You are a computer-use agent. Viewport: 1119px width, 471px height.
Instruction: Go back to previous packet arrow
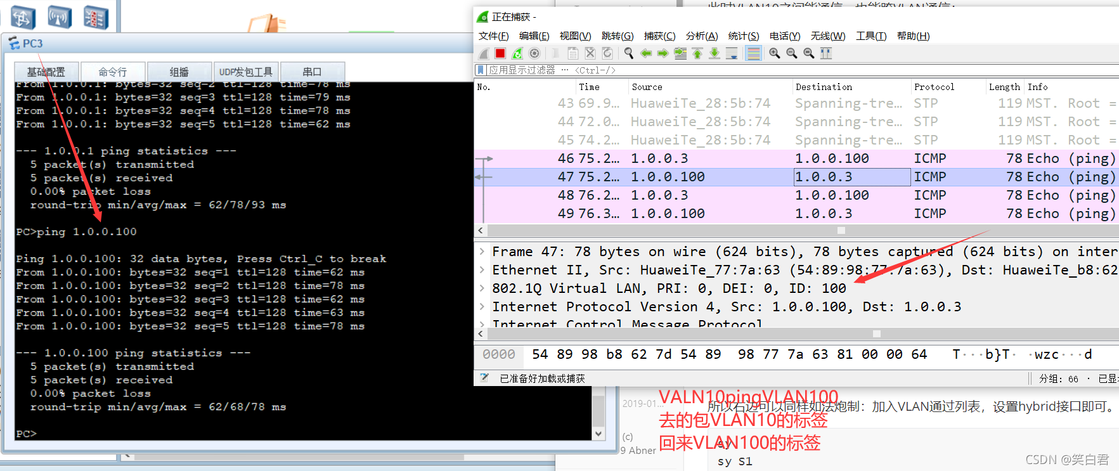tap(646, 53)
